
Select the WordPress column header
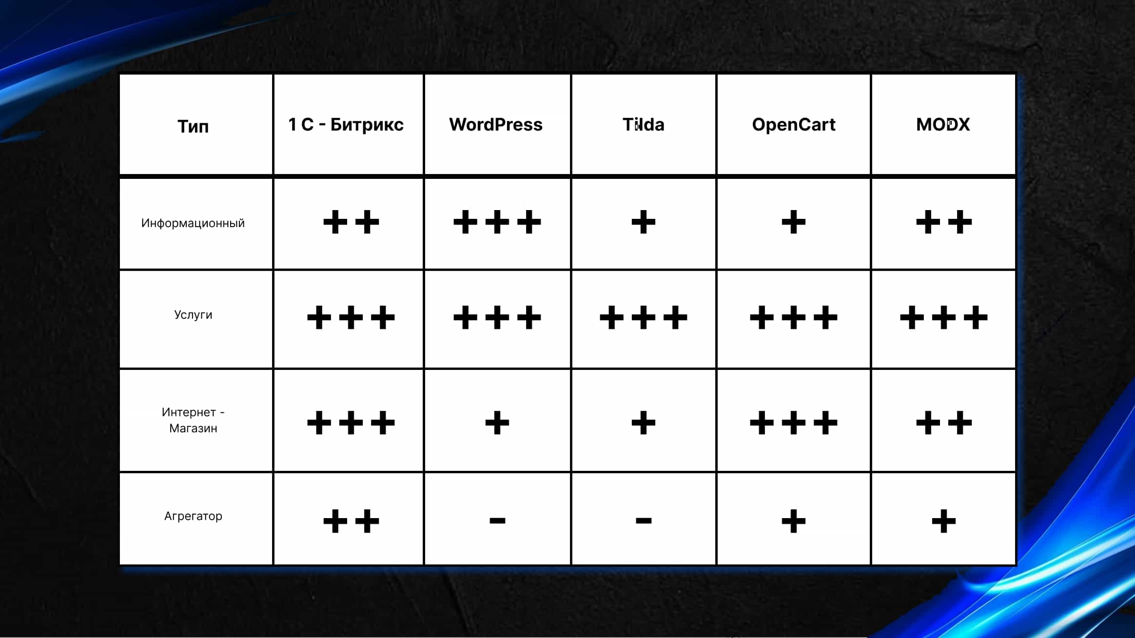pyautogui.click(x=496, y=125)
